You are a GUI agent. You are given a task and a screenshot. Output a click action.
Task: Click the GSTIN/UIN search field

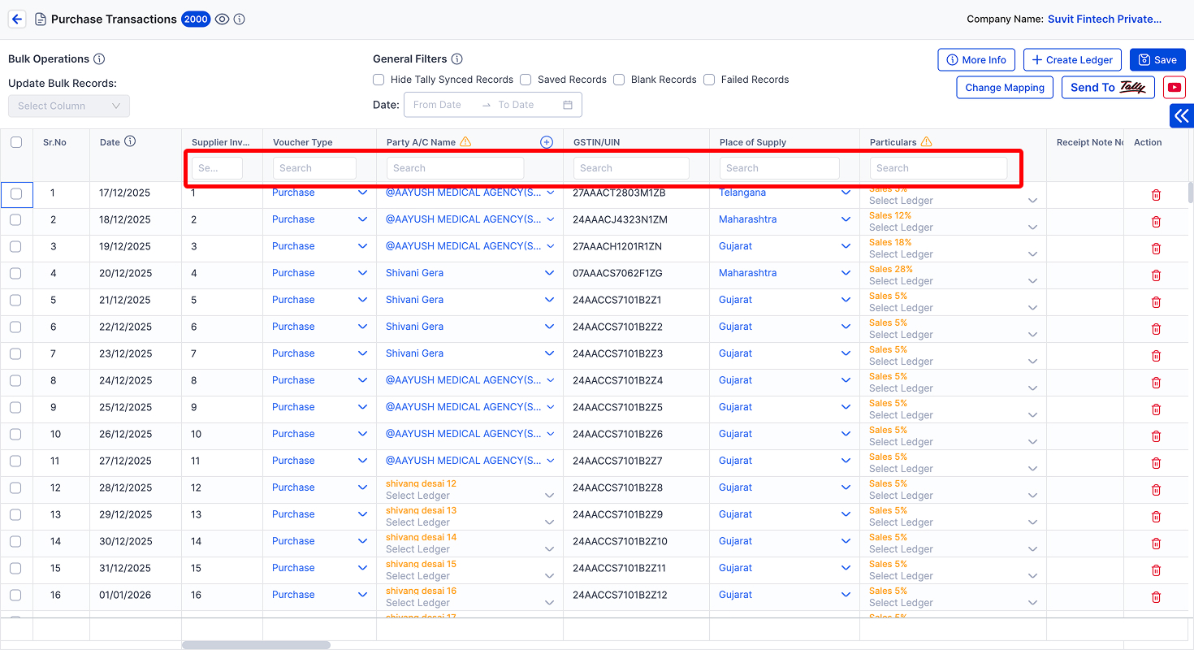click(631, 168)
